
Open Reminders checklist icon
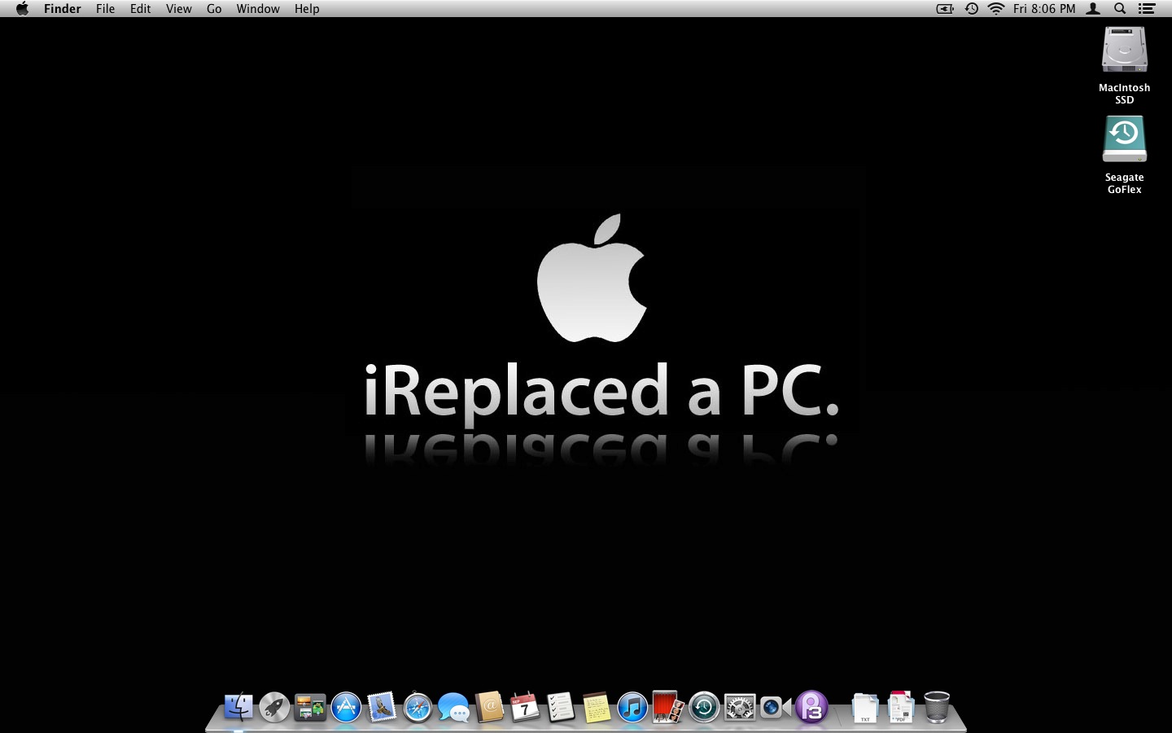pyautogui.click(x=561, y=707)
